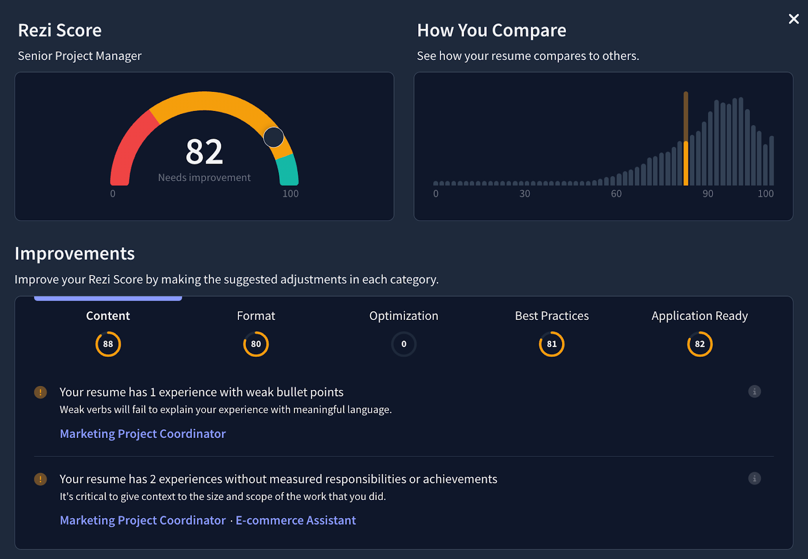Screen dimensions: 808x559
Task: Click the teal segment of the score gauge
Action: click(288, 171)
